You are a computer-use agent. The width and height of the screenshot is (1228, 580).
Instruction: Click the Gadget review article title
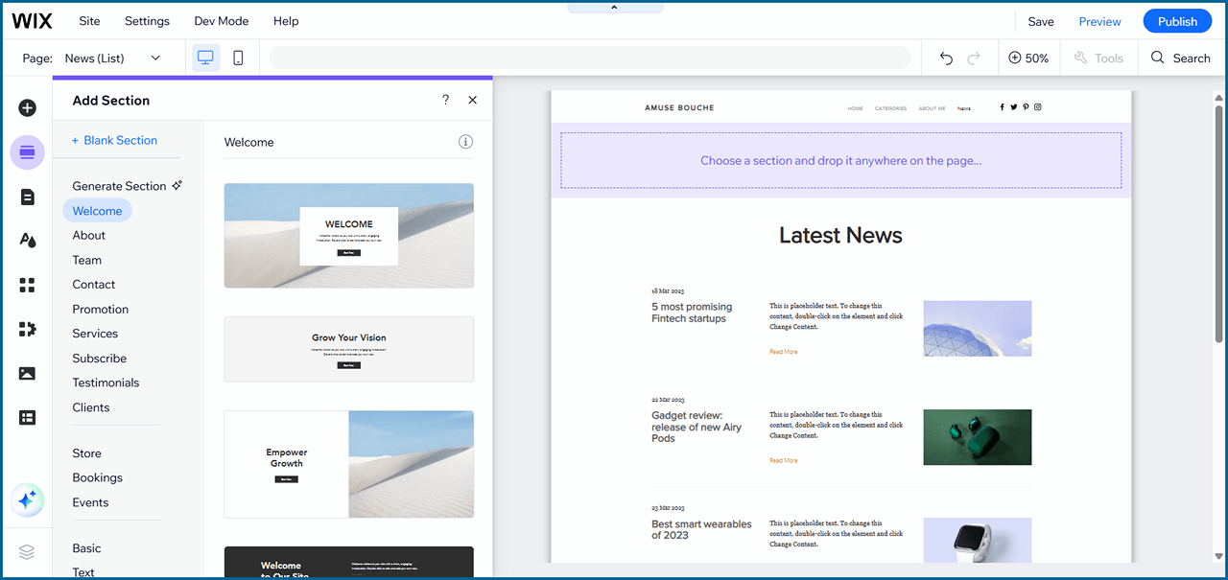pos(697,428)
